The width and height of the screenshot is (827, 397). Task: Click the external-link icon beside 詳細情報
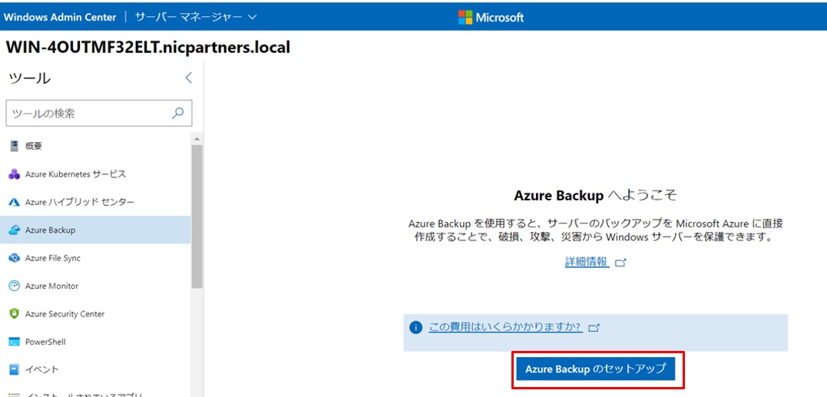[x=620, y=263]
